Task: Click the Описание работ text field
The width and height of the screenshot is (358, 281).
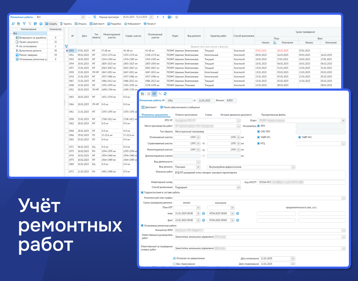Action: pyautogui.click(x=259, y=175)
